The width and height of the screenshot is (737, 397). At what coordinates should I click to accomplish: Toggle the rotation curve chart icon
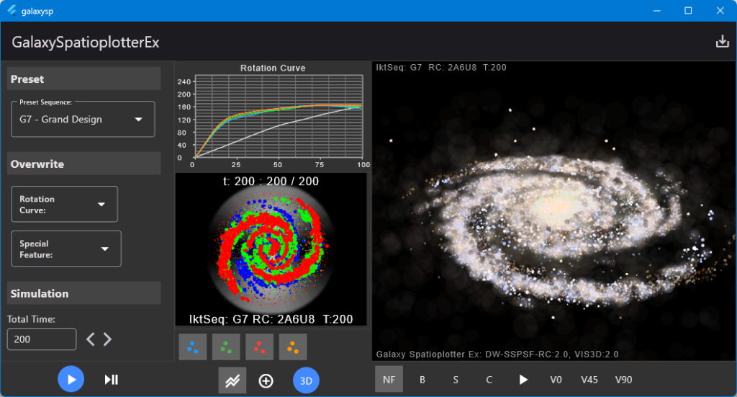232,380
